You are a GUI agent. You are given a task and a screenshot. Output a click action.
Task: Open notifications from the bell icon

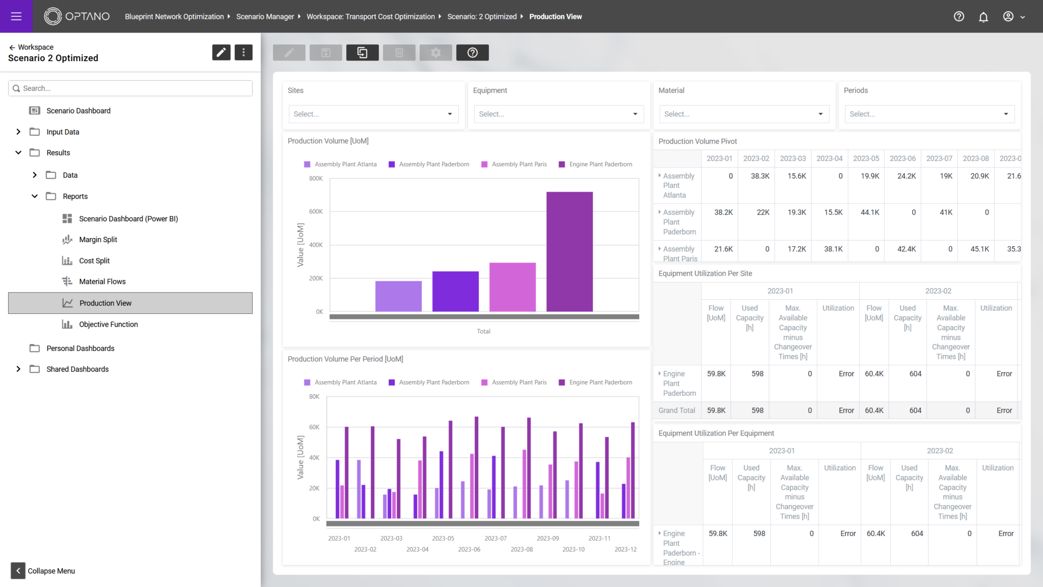point(983,16)
